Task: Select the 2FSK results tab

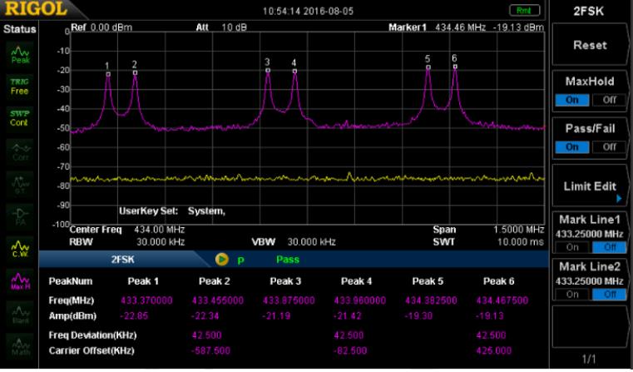Action: 125,259
